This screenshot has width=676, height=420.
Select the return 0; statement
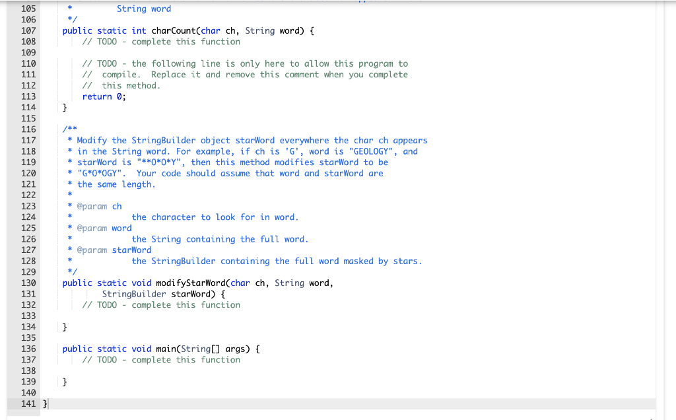[103, 96]
